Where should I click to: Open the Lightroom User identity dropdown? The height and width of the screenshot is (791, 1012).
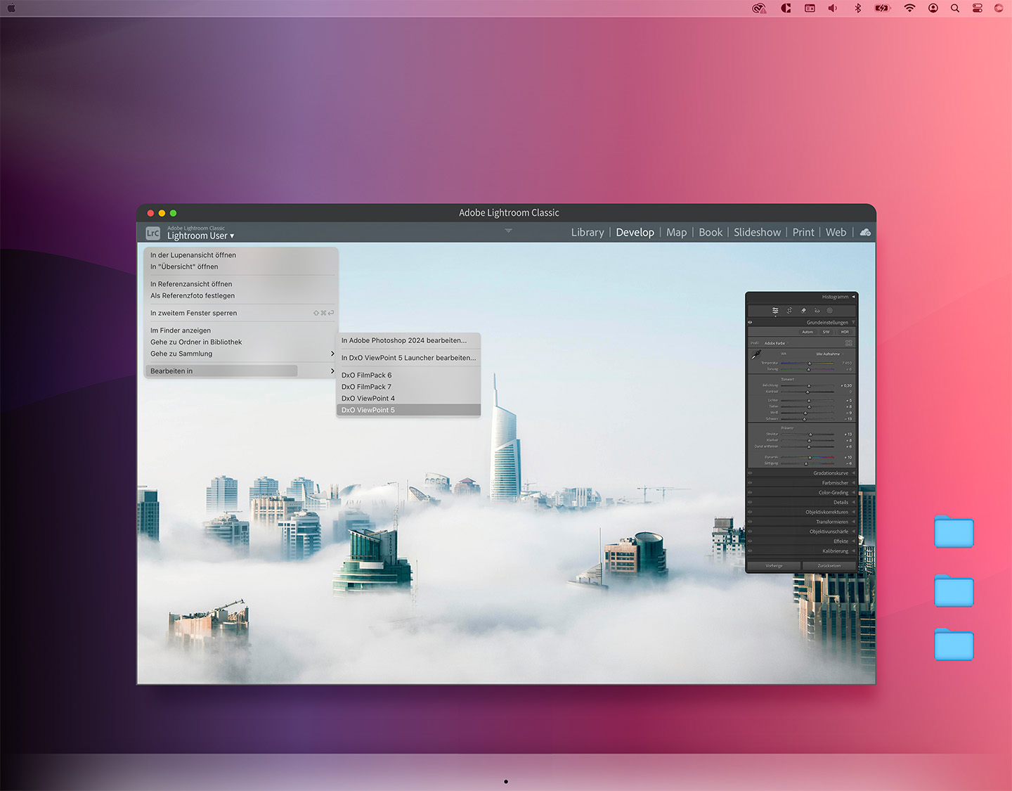click(x=200, y=236)
